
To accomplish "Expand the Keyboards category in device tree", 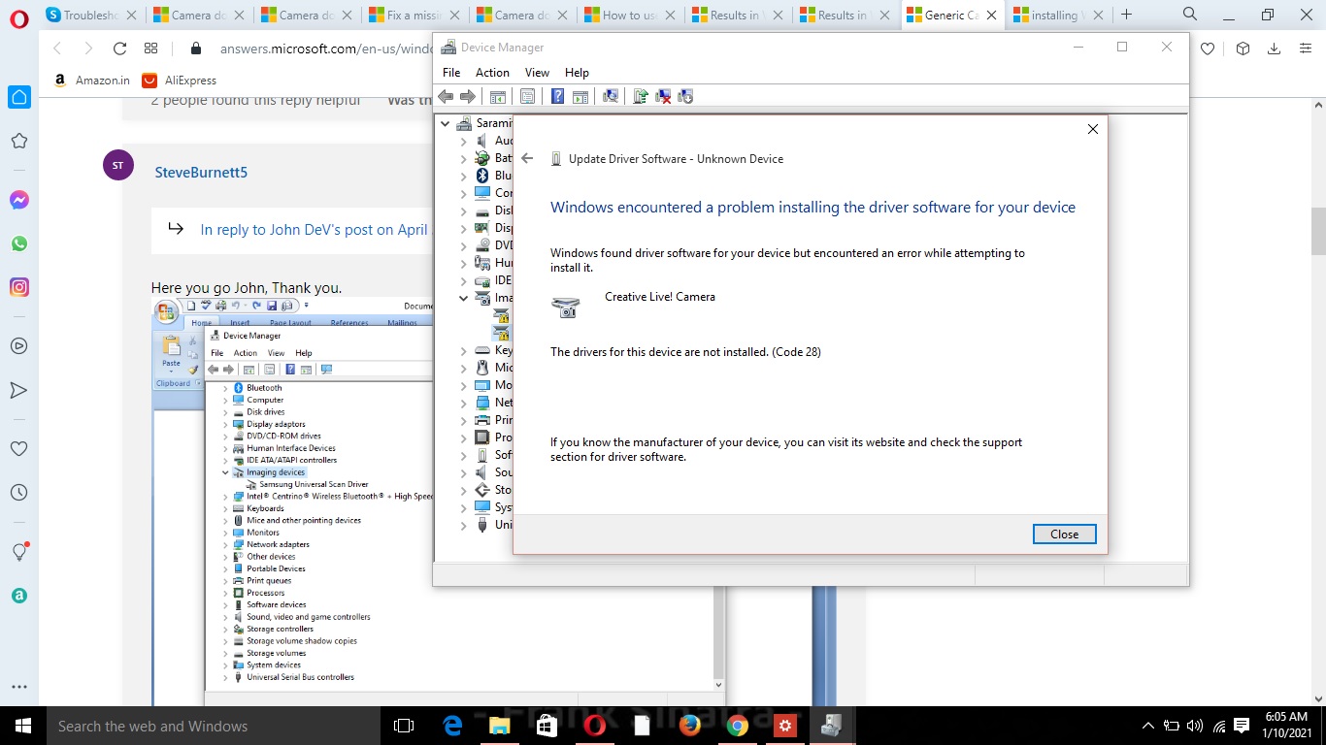I will click(x=463, y=350).
